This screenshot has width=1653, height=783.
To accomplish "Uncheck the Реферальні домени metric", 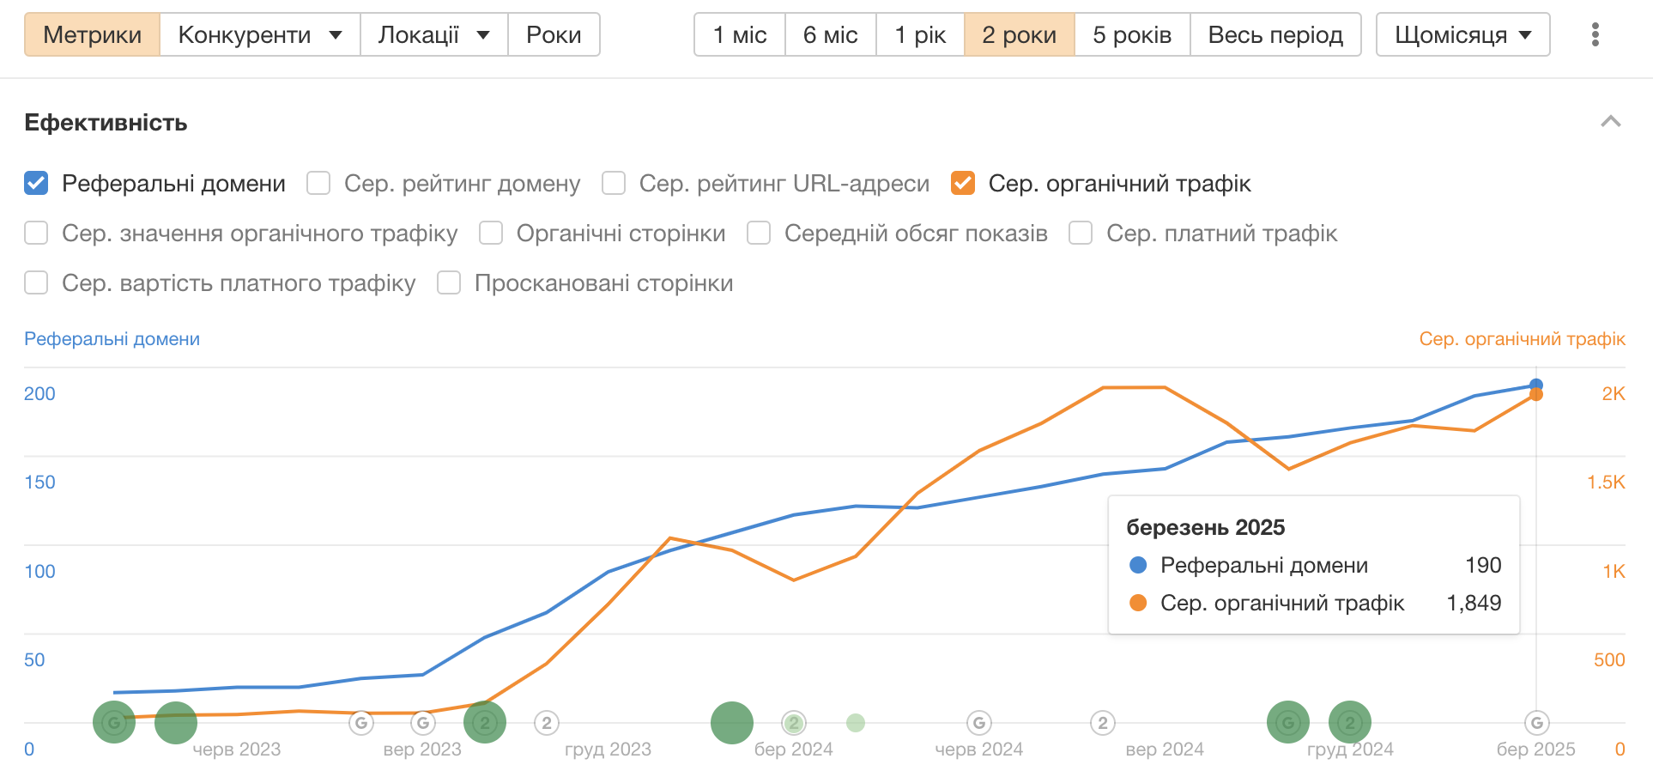I will 36,183.
